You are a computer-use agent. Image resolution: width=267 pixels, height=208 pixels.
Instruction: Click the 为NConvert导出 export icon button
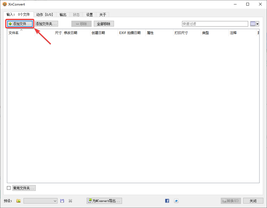[104, 201]
